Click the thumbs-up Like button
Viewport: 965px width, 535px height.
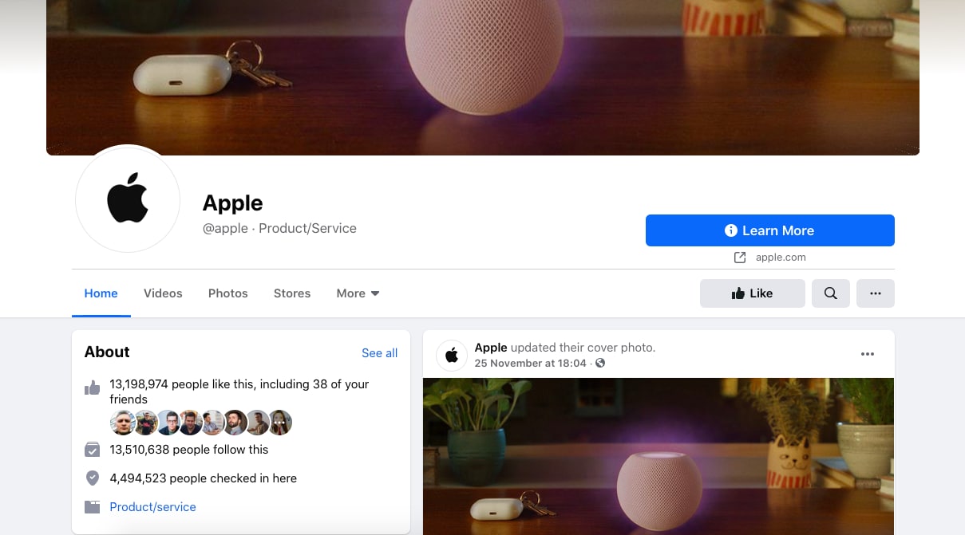[753, 293]
